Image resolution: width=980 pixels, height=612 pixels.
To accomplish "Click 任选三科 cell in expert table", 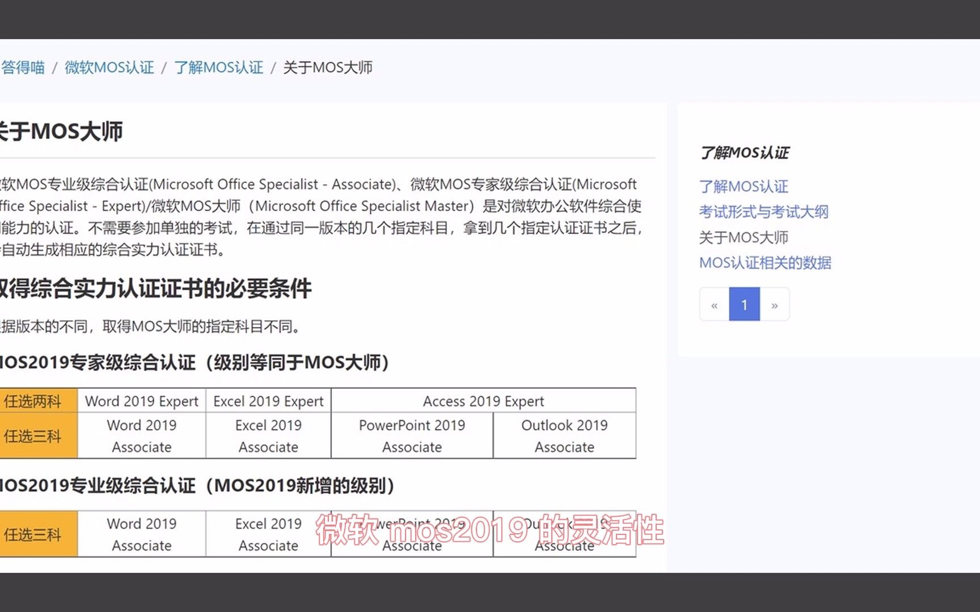I will pyautogui.click(x=39, y=436).
